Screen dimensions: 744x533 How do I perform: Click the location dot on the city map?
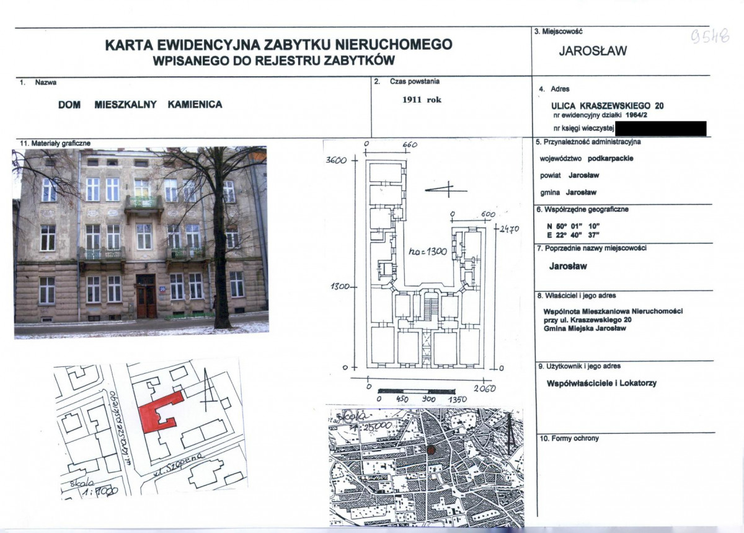point(432,447)
